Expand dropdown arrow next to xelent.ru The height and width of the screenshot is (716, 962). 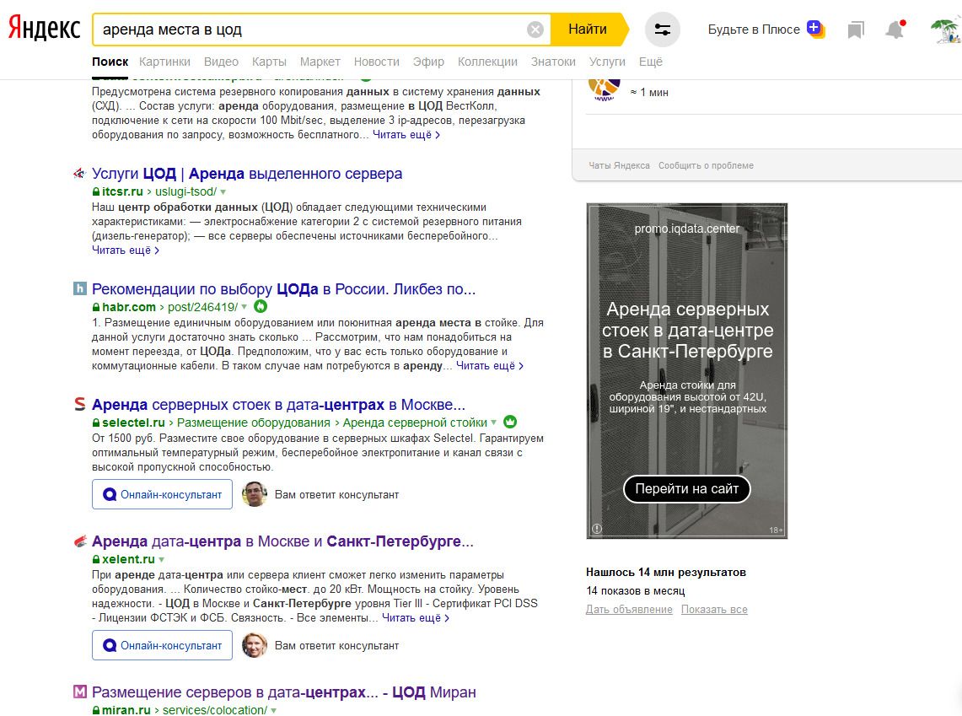click(x=161, y=559)
